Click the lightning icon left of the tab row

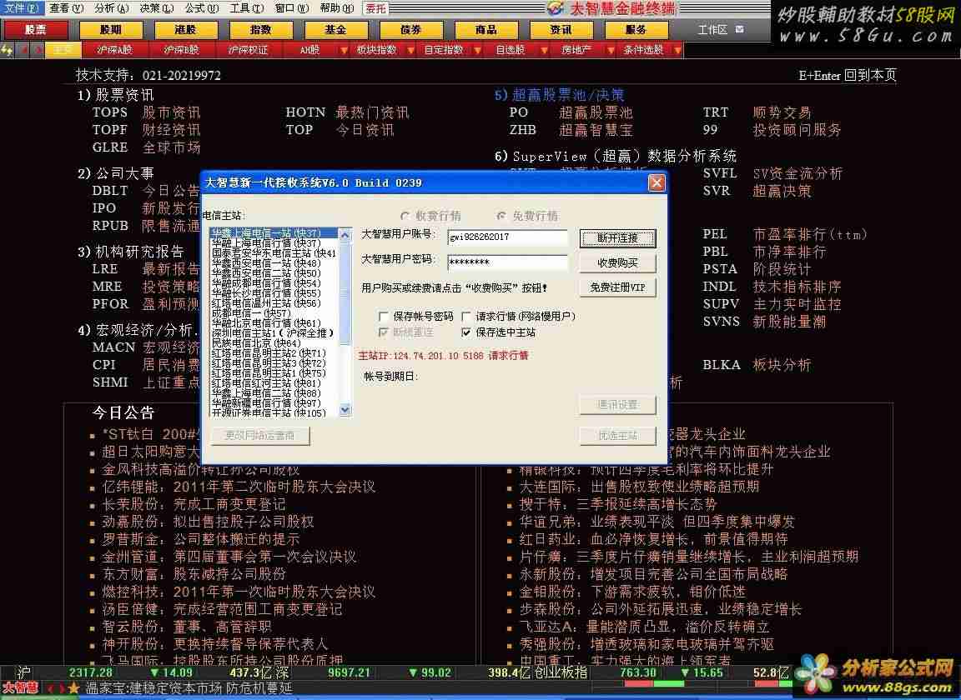[x=8, y=50]
